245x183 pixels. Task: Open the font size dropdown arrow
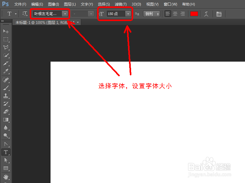[128, 14]
